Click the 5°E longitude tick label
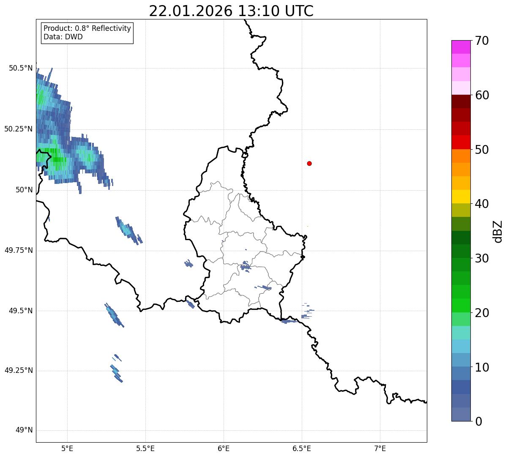 [67, 449]
